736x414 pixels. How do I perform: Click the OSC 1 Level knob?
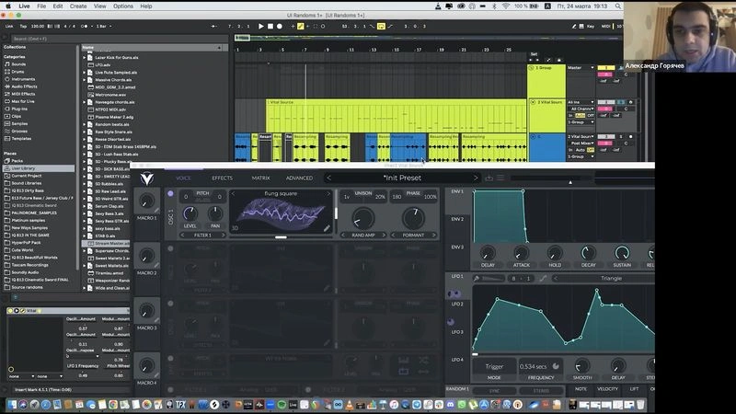190,213
